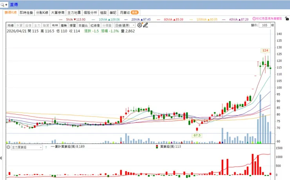
Task: Toggle the 投信 overlay button
Action: coord(28,25)
